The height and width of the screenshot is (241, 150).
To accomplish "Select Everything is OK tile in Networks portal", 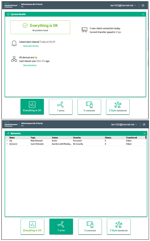I will [x=32, y=227].
